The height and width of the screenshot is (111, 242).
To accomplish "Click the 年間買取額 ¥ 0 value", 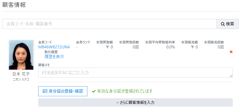I will tap(109, 47).
